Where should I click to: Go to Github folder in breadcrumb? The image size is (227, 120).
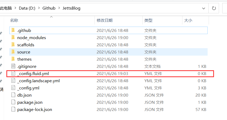49,8
